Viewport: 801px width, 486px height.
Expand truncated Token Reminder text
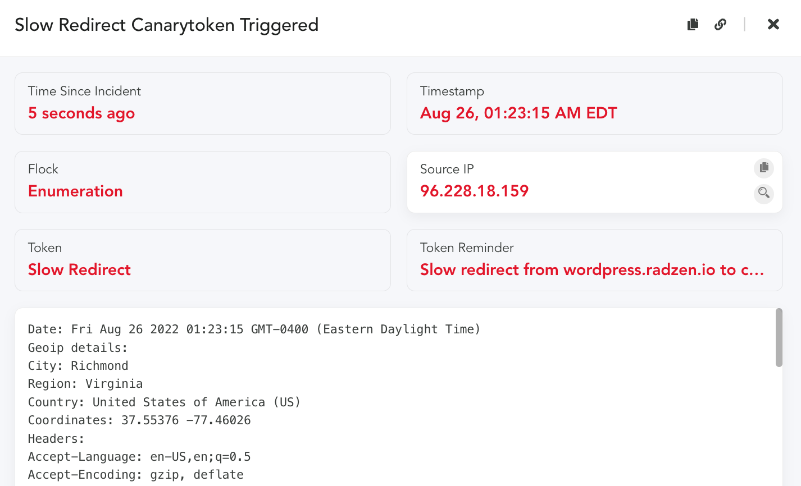click(592, 270)
